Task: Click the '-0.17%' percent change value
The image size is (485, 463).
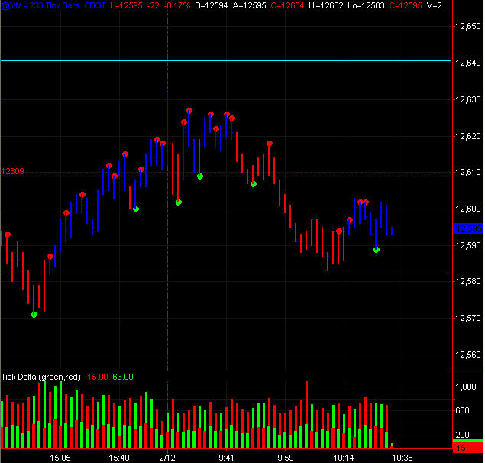Action: [179, 5]
